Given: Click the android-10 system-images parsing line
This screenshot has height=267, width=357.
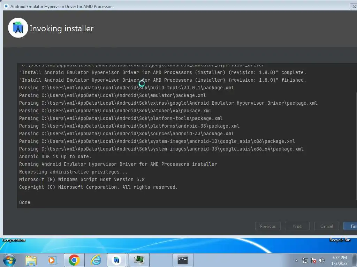Looking at the screenshot, I should click(157, 141).
